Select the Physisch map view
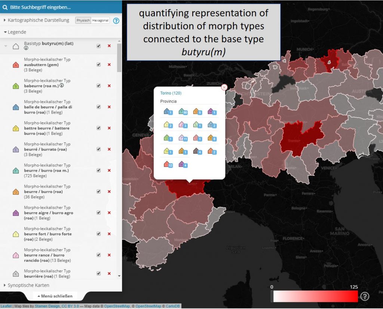Screen dimensions: 383x309 (x=83, y=21)
